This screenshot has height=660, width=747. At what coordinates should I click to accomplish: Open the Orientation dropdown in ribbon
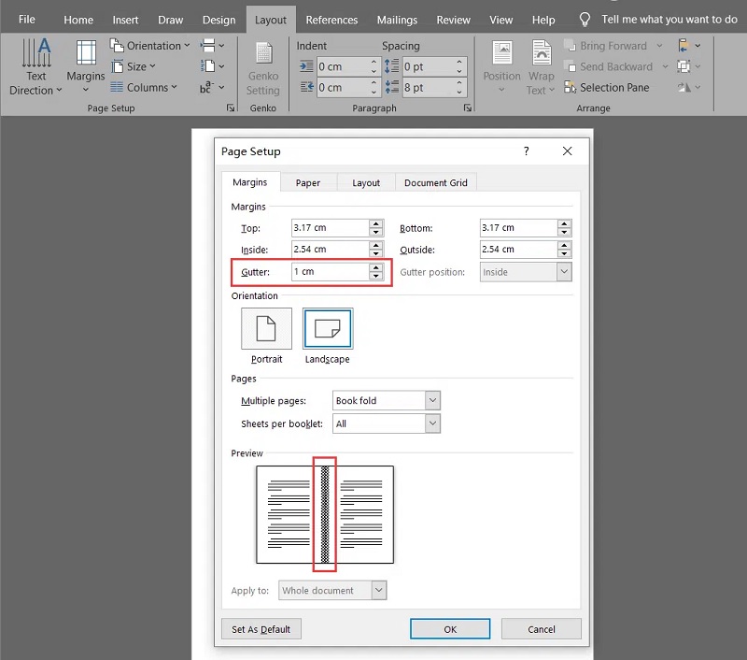point(149,46)
